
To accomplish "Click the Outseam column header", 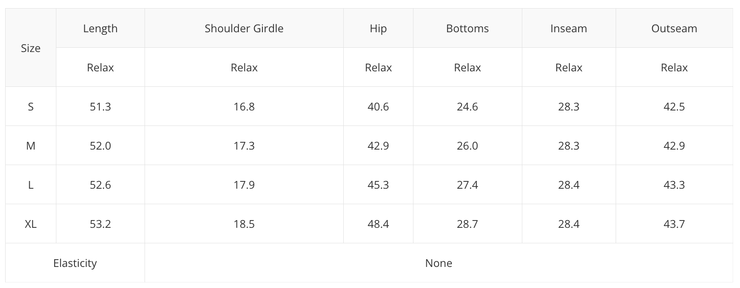I will [x=674, y=28].
